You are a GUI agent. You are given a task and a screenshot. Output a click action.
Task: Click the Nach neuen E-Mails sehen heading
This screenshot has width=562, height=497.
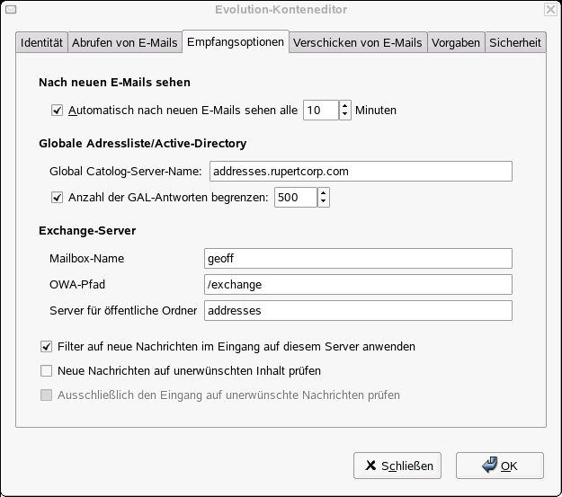115,83
